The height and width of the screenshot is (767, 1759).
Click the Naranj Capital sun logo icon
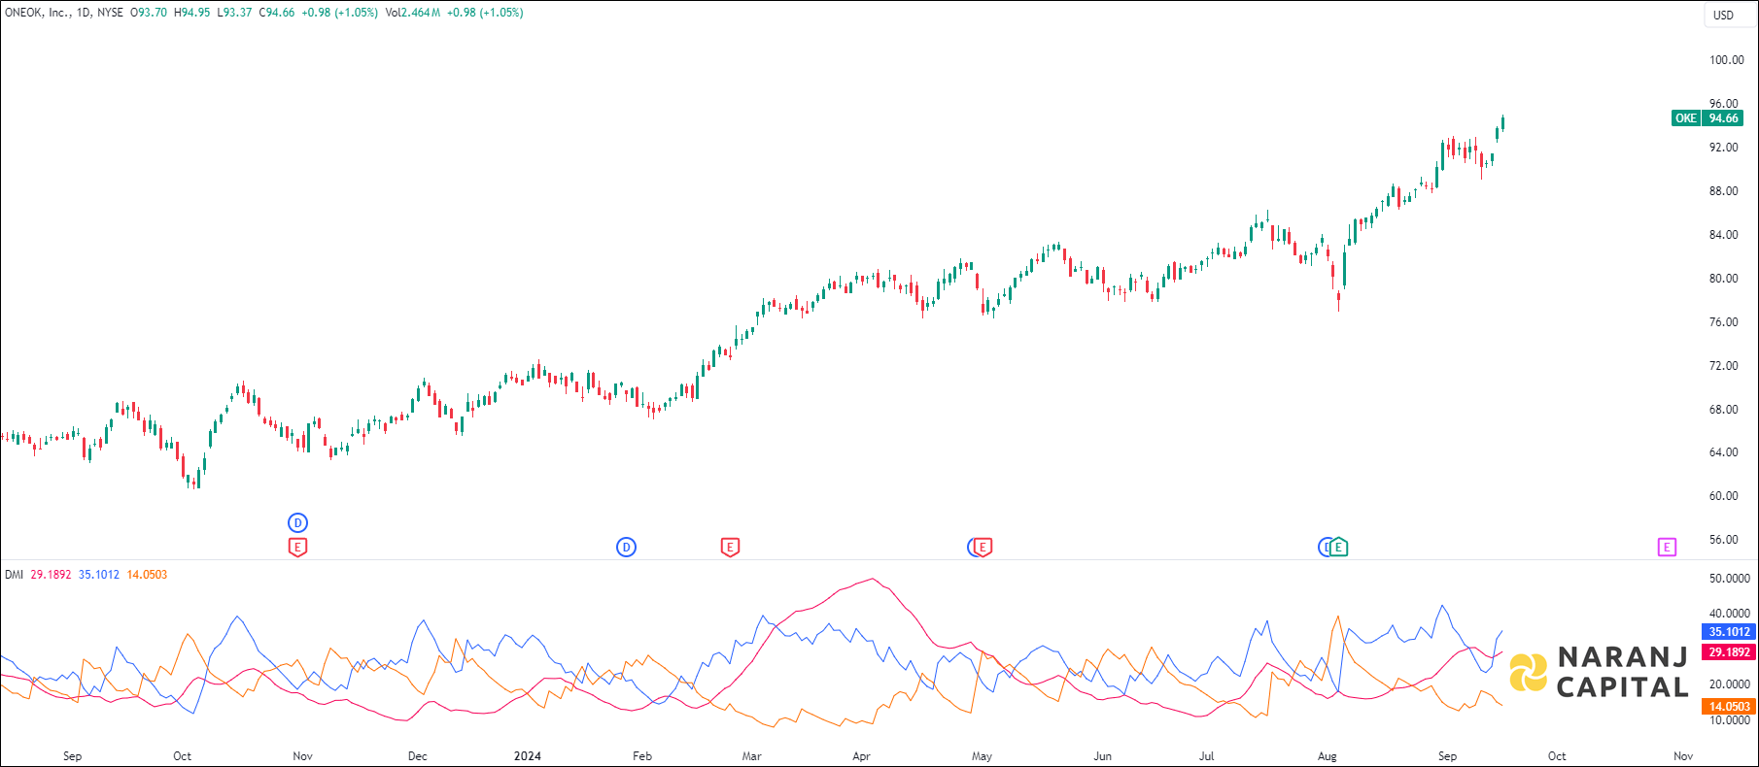click(x=1528, y=672)
